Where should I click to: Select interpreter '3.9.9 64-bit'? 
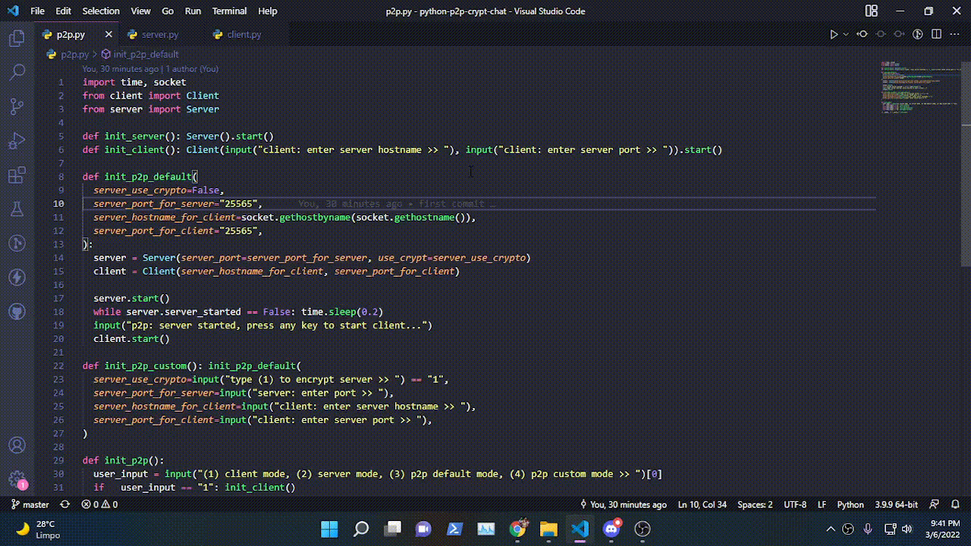pos(896,504)
